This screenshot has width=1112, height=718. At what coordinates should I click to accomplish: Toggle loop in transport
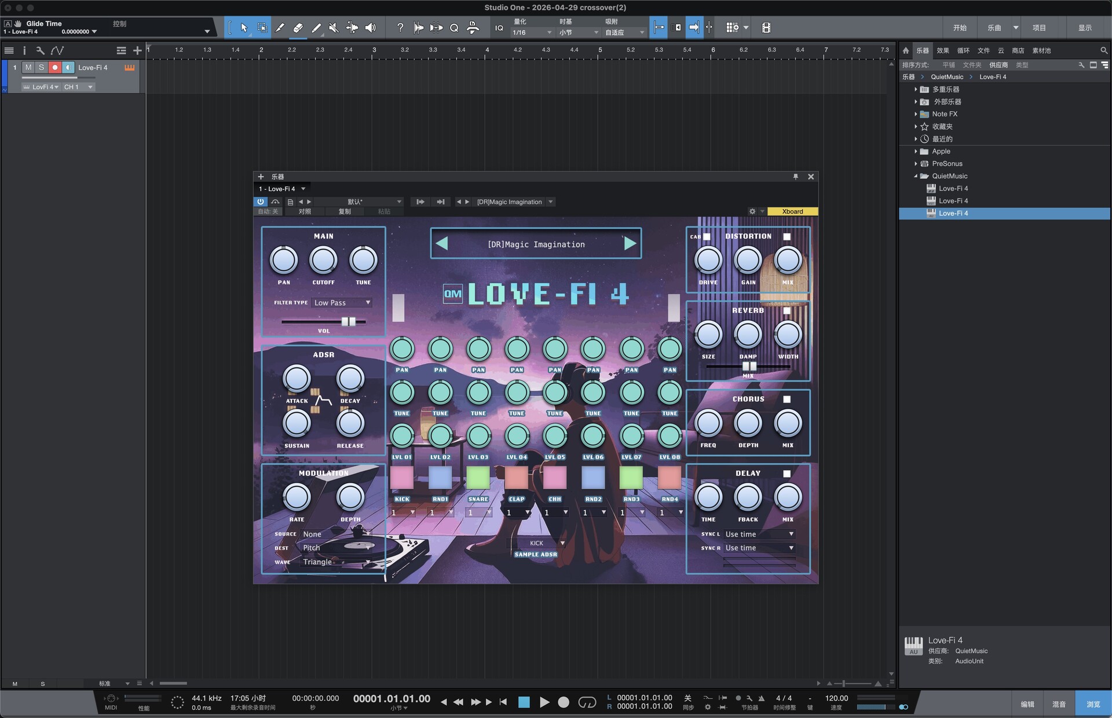pos(587,702)
